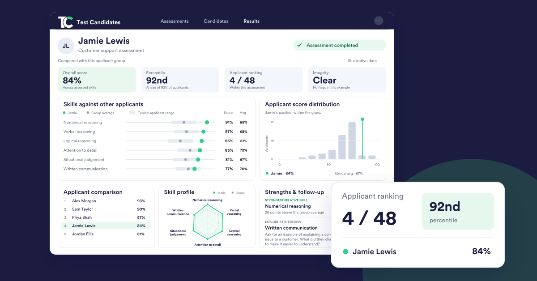Click the Group legend in Skill profile
Image resolution: width=537 pixels, height=281 pixels.
(x=238, y=193)
